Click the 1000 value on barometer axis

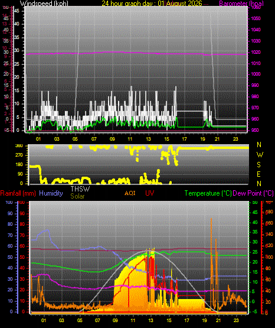pyautogui.click(x=256, y=74)
